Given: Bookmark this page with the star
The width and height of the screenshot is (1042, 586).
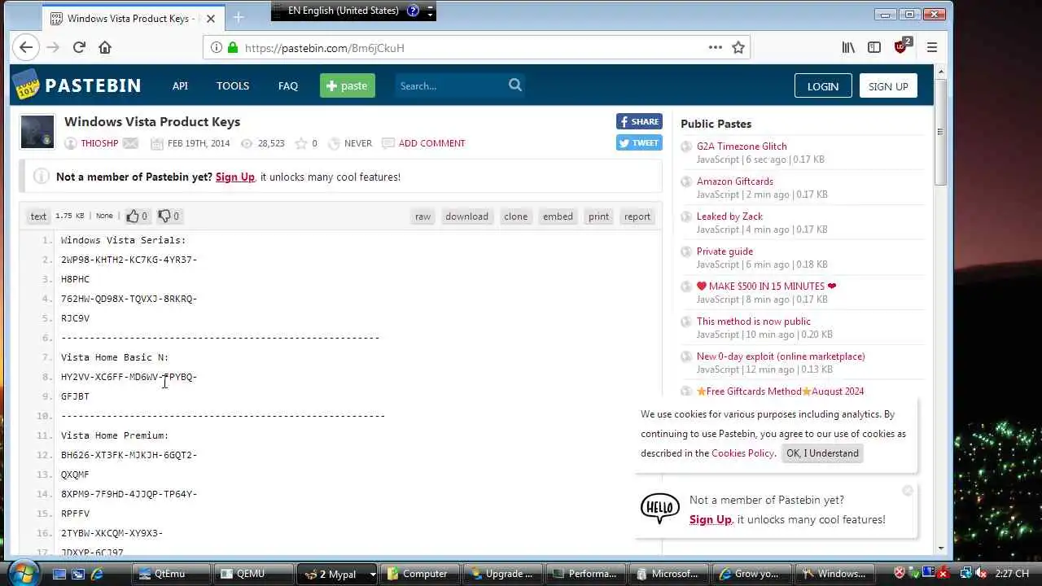Looking at the screenshot, I should pyautogui.click(x=738, y=47).
